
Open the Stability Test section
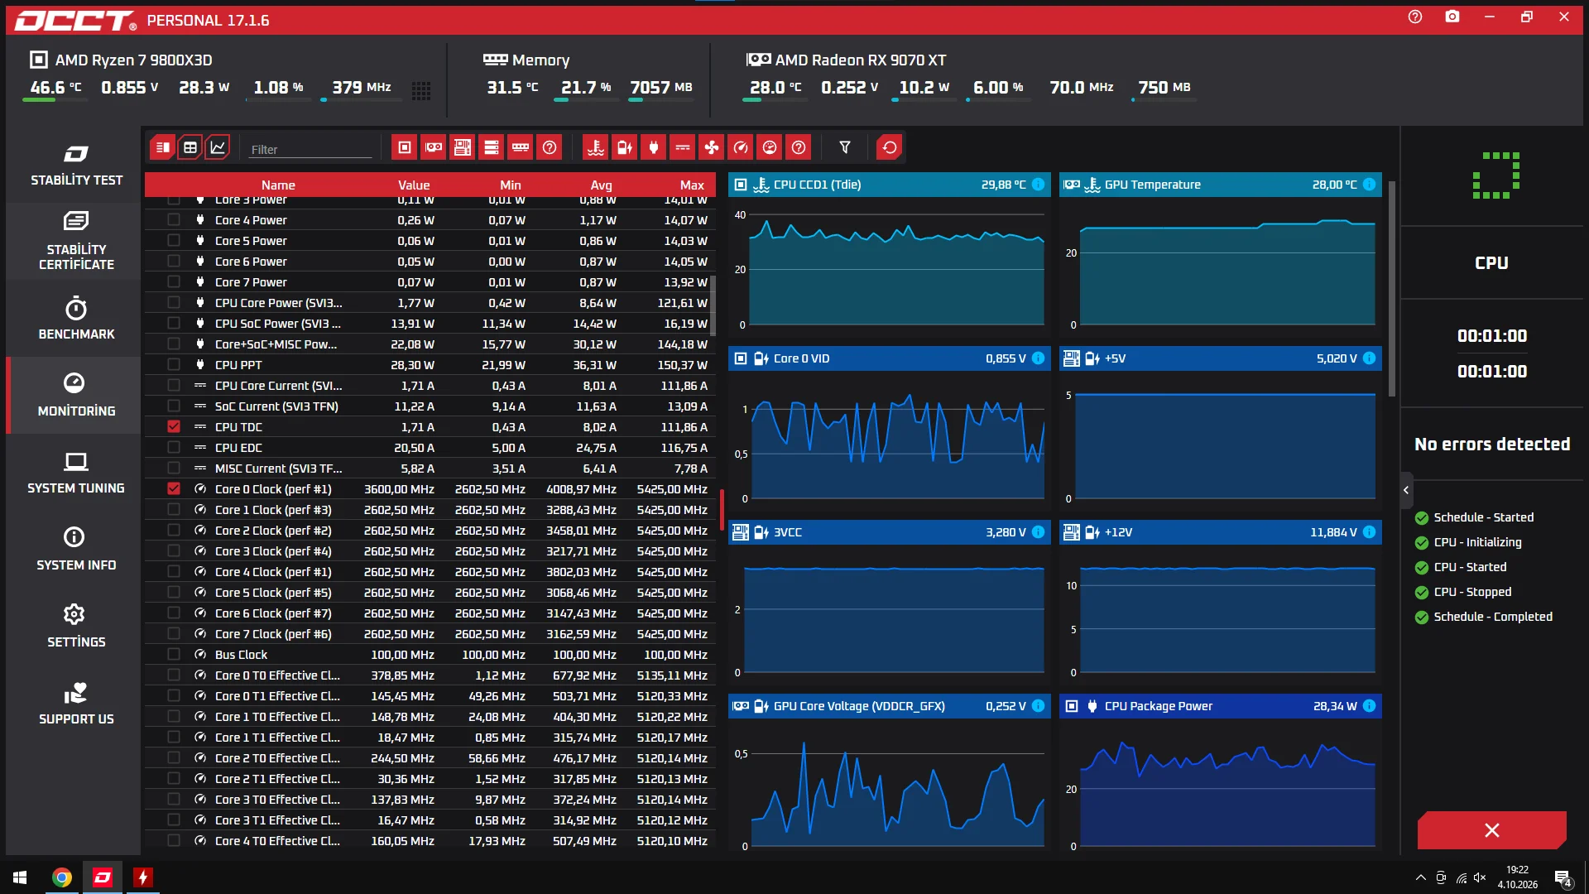(x=76, y=165)
